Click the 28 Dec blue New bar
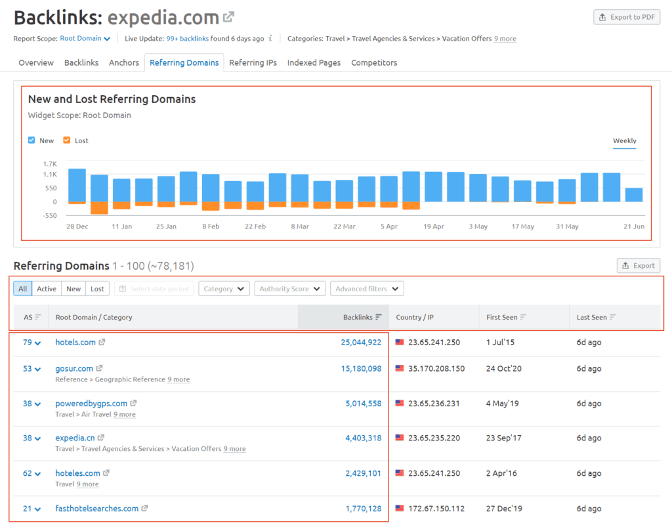 point(77,185)
